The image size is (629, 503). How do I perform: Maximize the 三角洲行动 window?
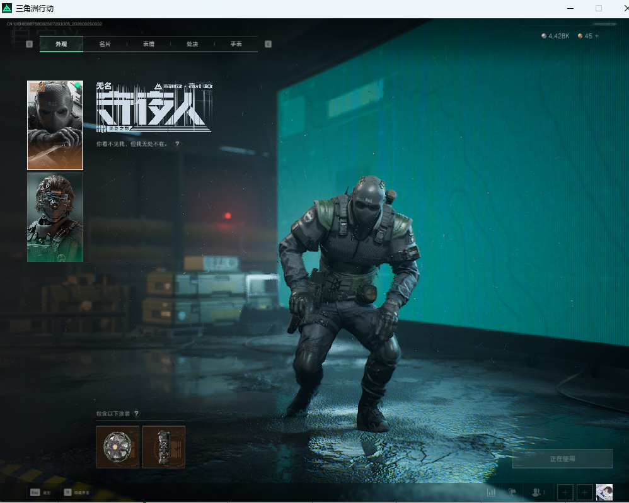click(599, 8)
